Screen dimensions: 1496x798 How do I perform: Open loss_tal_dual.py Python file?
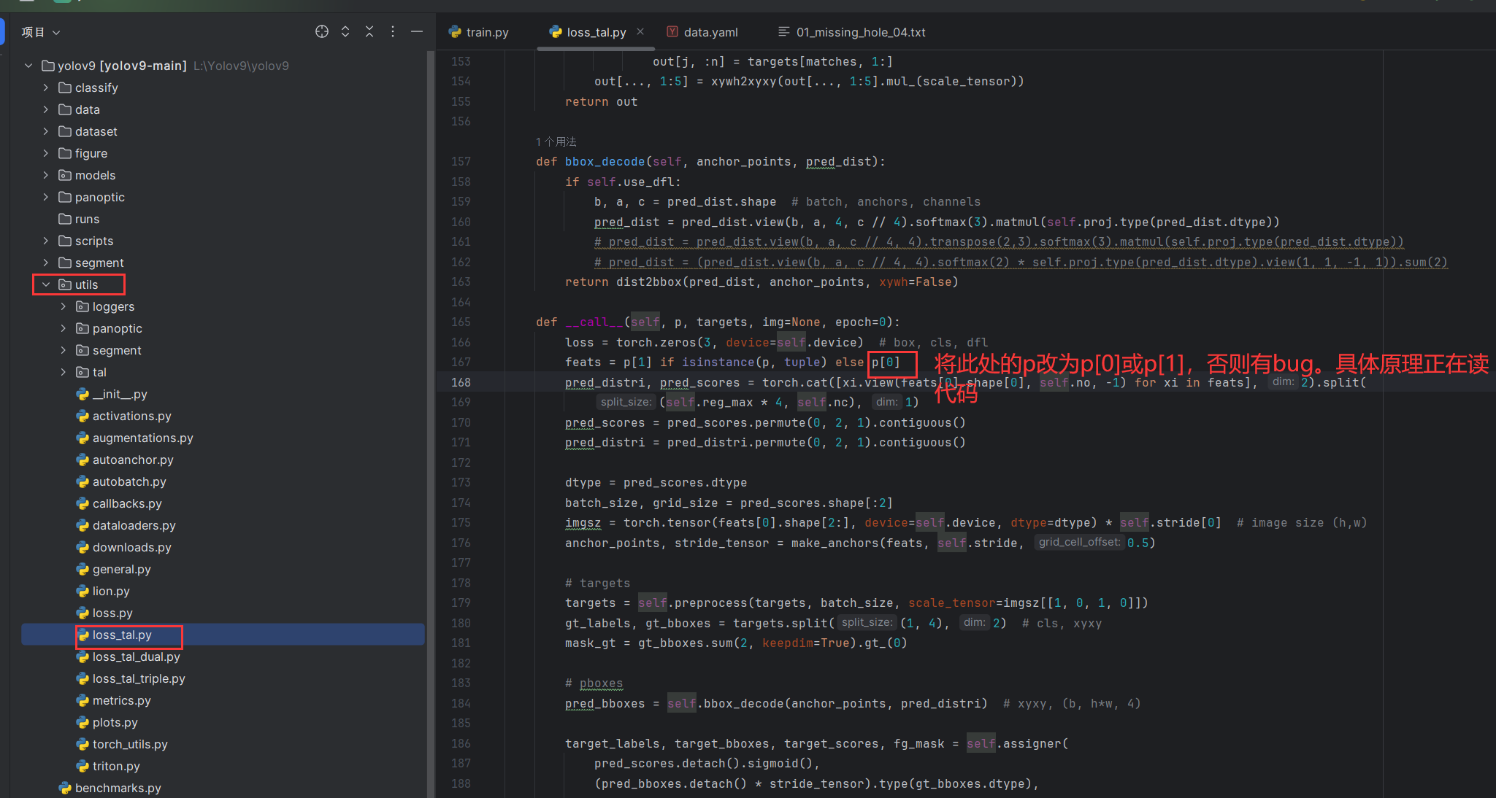click(x=136, y=656)
